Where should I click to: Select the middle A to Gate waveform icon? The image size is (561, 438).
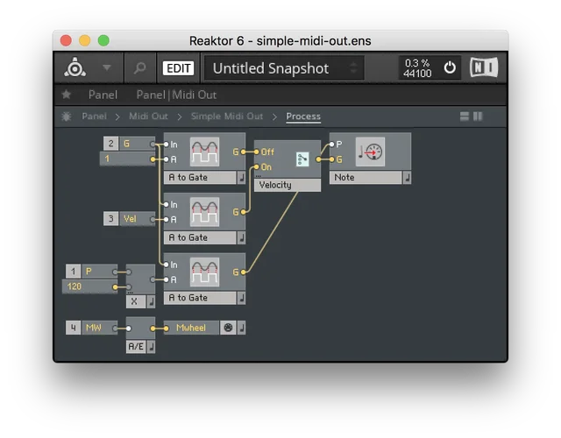pyautogui.click(x=204, y=212)
